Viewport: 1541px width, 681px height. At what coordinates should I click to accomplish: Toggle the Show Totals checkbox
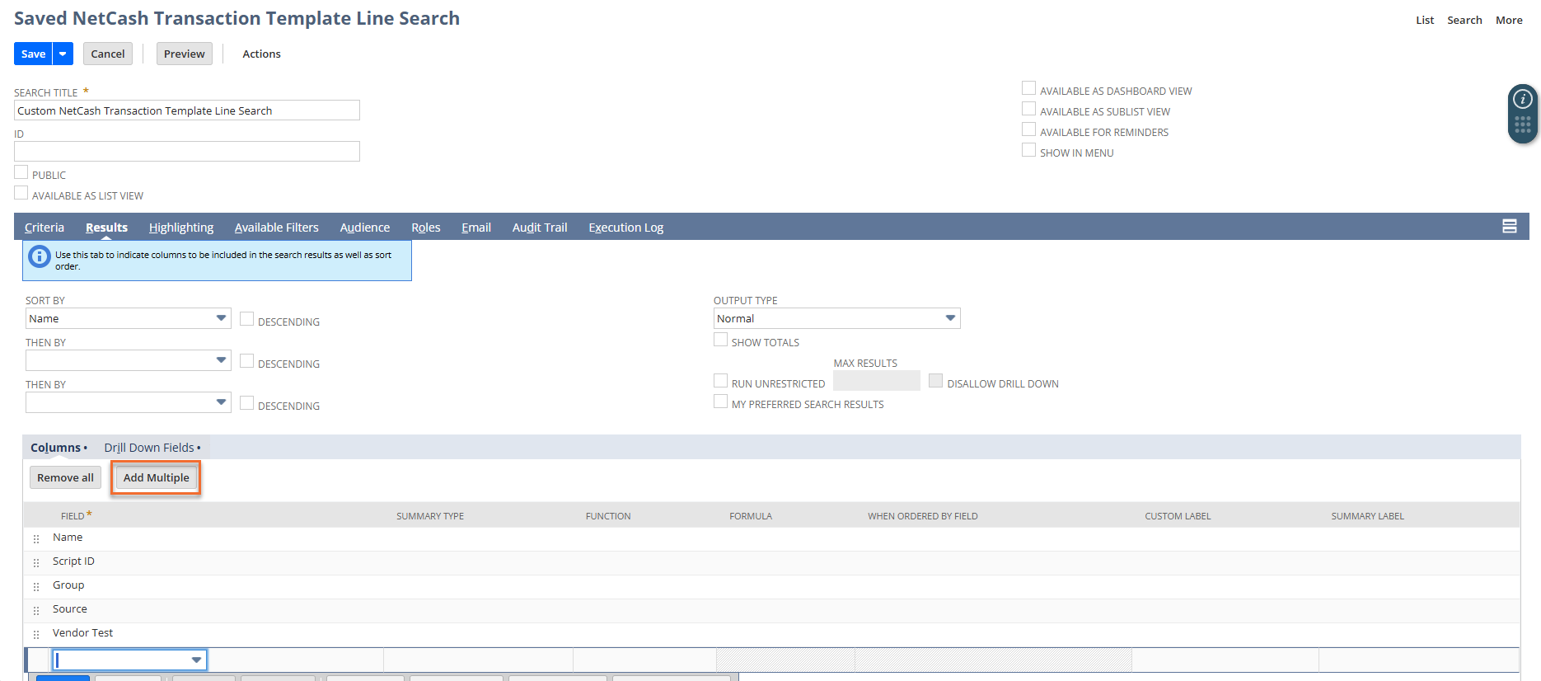tap(720, 340)
